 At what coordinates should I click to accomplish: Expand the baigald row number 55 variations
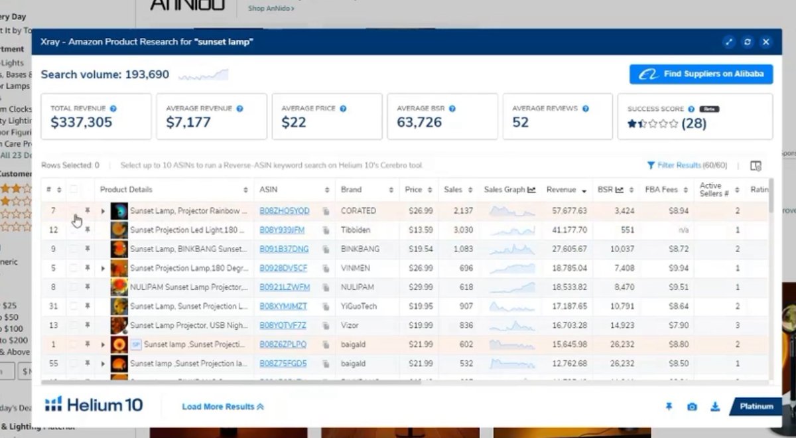(103, 364)
